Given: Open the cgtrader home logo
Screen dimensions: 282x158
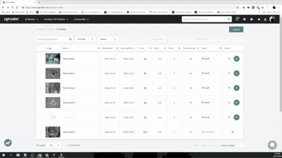Looking at the screenshot, I should tap(11, 19).
